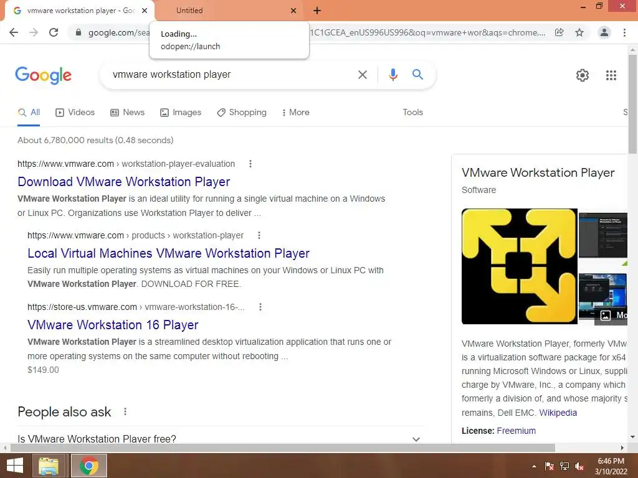Open Google quick settings gear
The height and width of the screenshot is (478, 638).
click(583, 75)
